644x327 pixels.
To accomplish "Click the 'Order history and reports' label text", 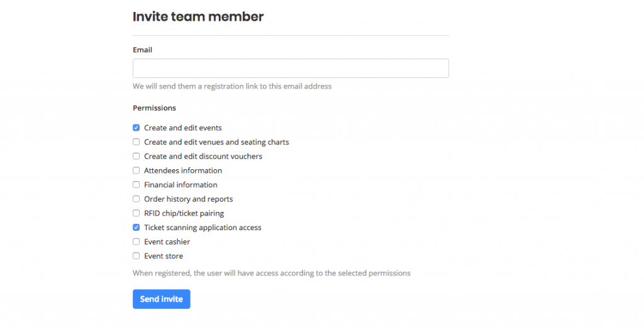I will 188,199.
